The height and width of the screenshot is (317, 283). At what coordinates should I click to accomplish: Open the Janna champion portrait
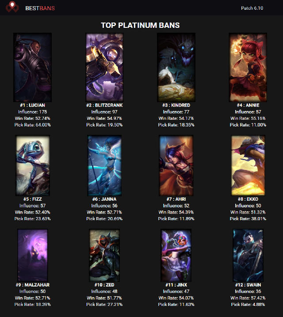pos(104,165)
